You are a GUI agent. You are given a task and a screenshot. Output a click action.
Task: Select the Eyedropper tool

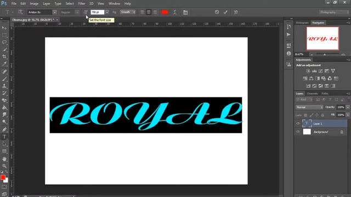[x=4, y=64]
